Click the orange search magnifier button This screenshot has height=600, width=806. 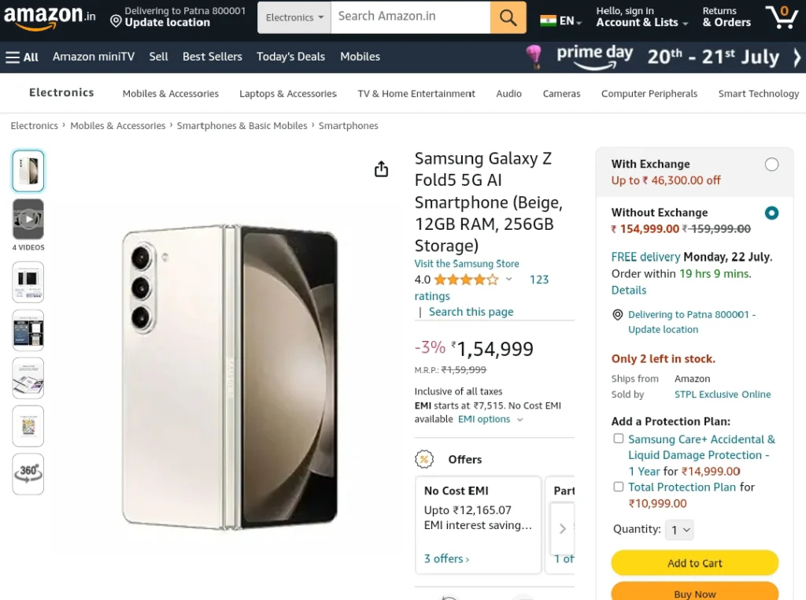pos(508,17)
